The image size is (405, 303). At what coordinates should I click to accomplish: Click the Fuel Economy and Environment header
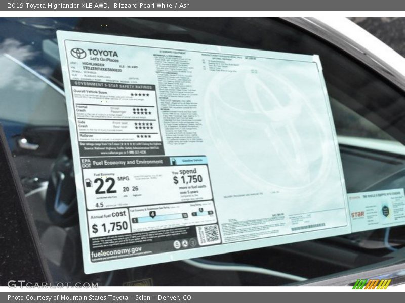click(x=128, y=162)
